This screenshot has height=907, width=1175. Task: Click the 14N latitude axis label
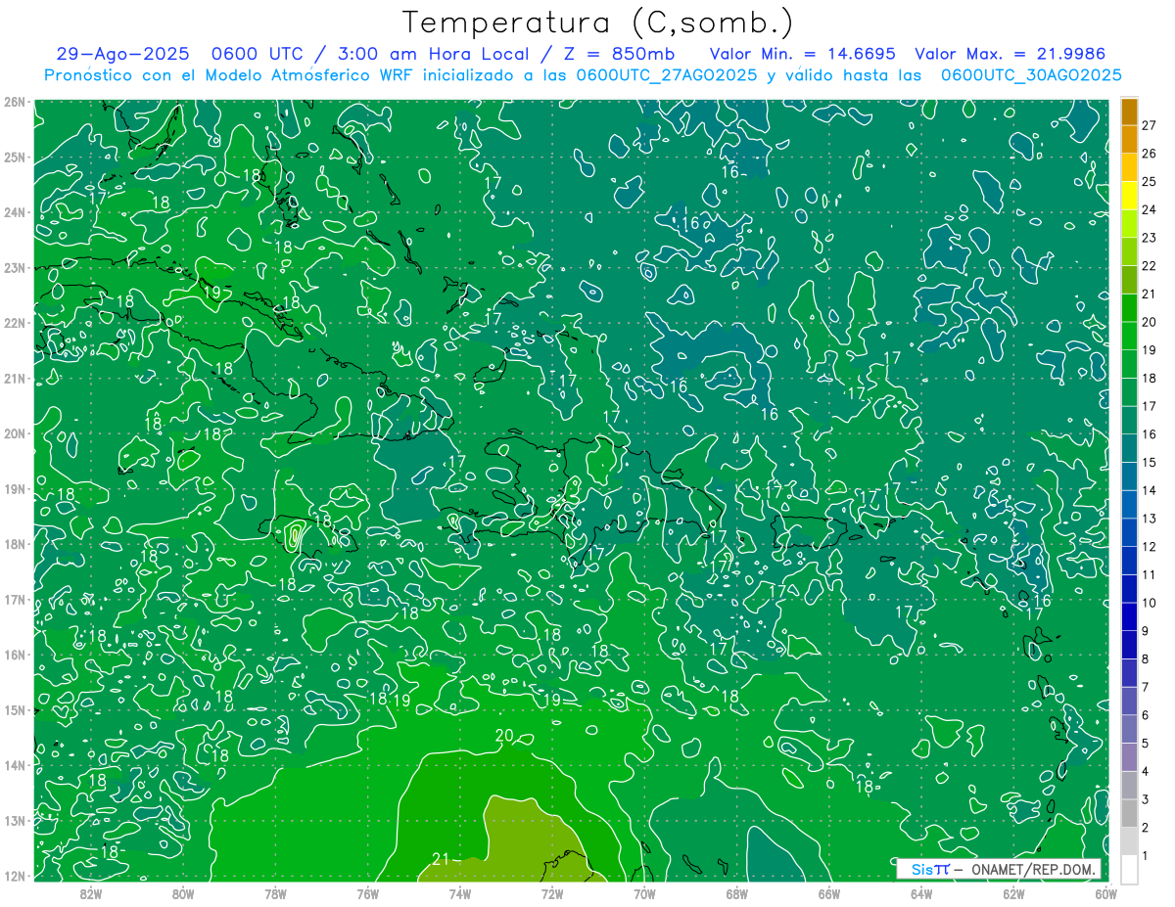(x=14, y=765)
